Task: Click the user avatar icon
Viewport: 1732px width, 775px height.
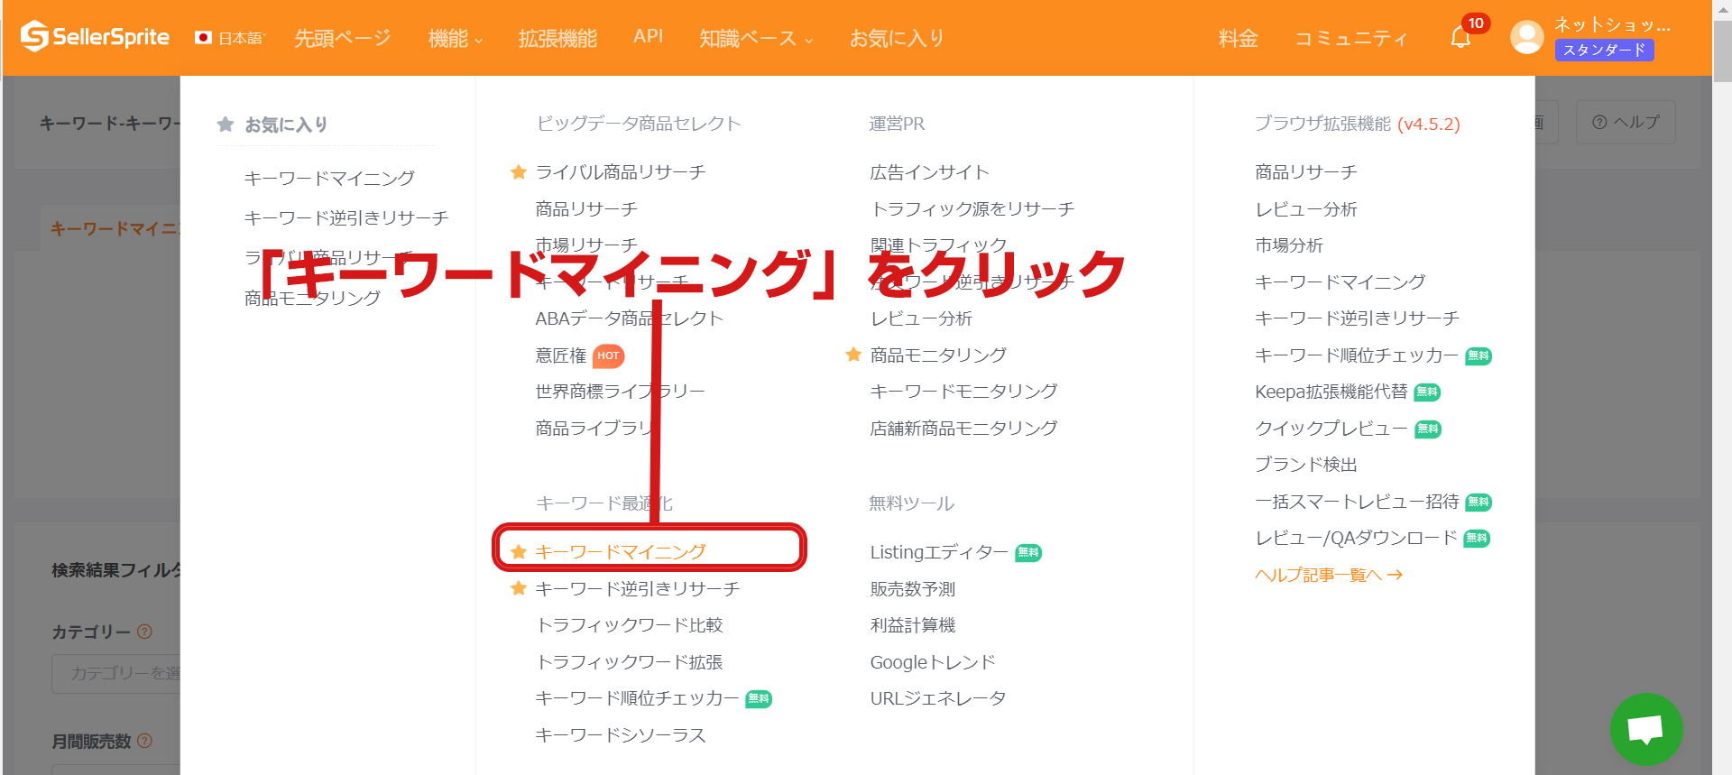Action: point(1526,37)
